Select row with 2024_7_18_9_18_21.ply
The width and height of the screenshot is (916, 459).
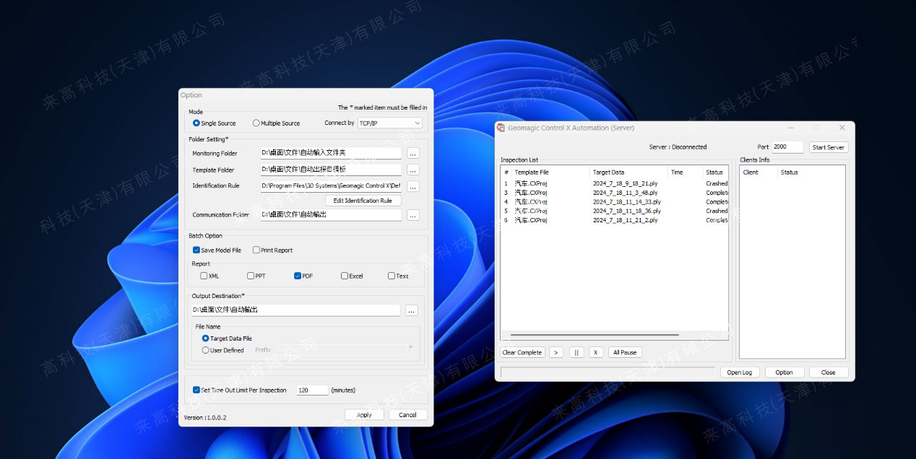tap(615, 183)
